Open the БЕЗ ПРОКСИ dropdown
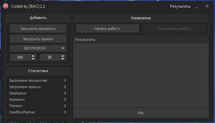 [38, 48]
